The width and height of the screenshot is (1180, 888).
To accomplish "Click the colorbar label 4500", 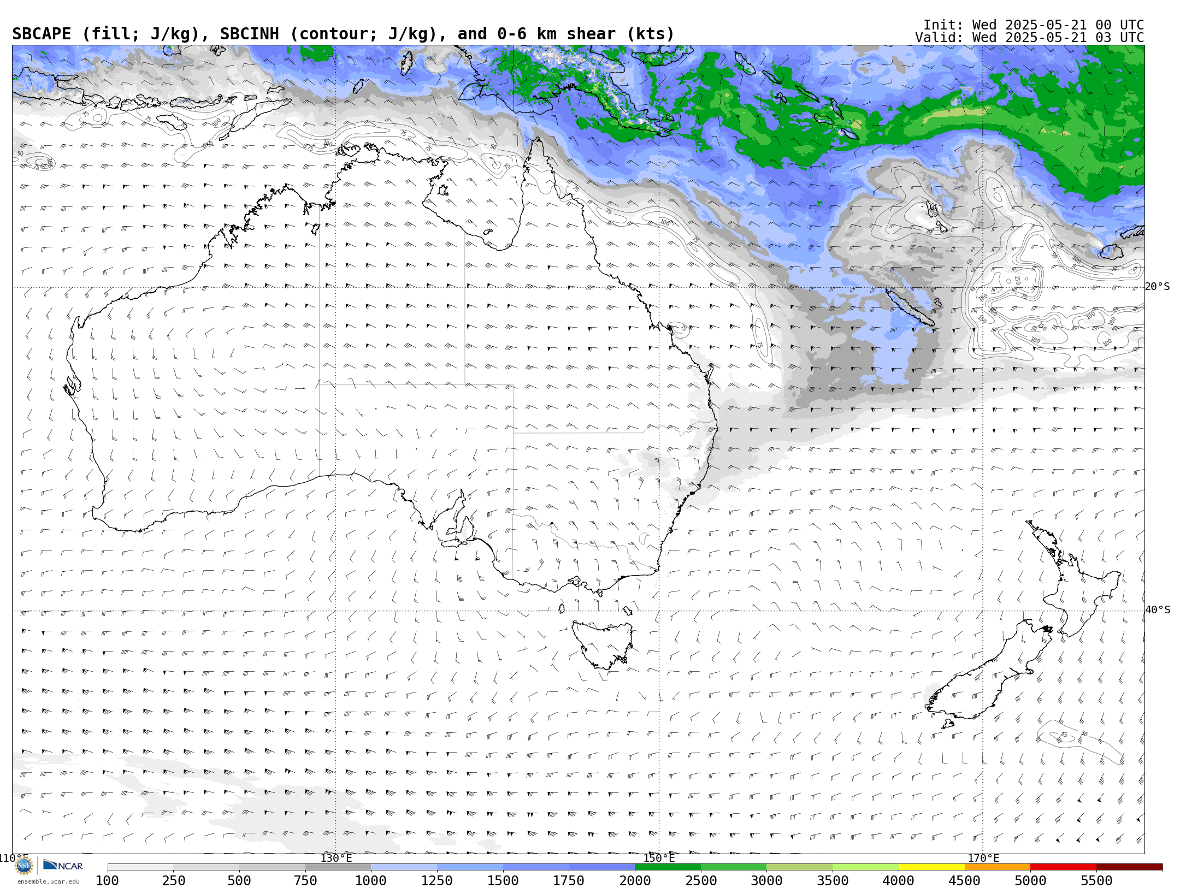I will pos(965,880).
